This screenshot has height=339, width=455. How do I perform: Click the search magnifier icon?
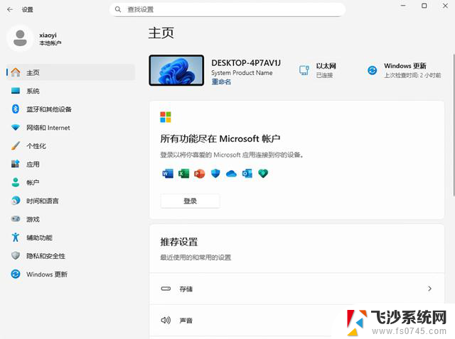[118, 9]
